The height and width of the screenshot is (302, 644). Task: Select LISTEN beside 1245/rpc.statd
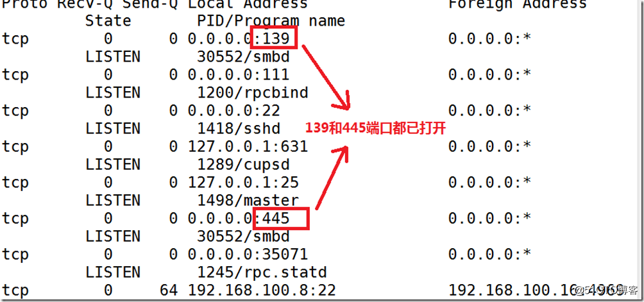(112, 272)
